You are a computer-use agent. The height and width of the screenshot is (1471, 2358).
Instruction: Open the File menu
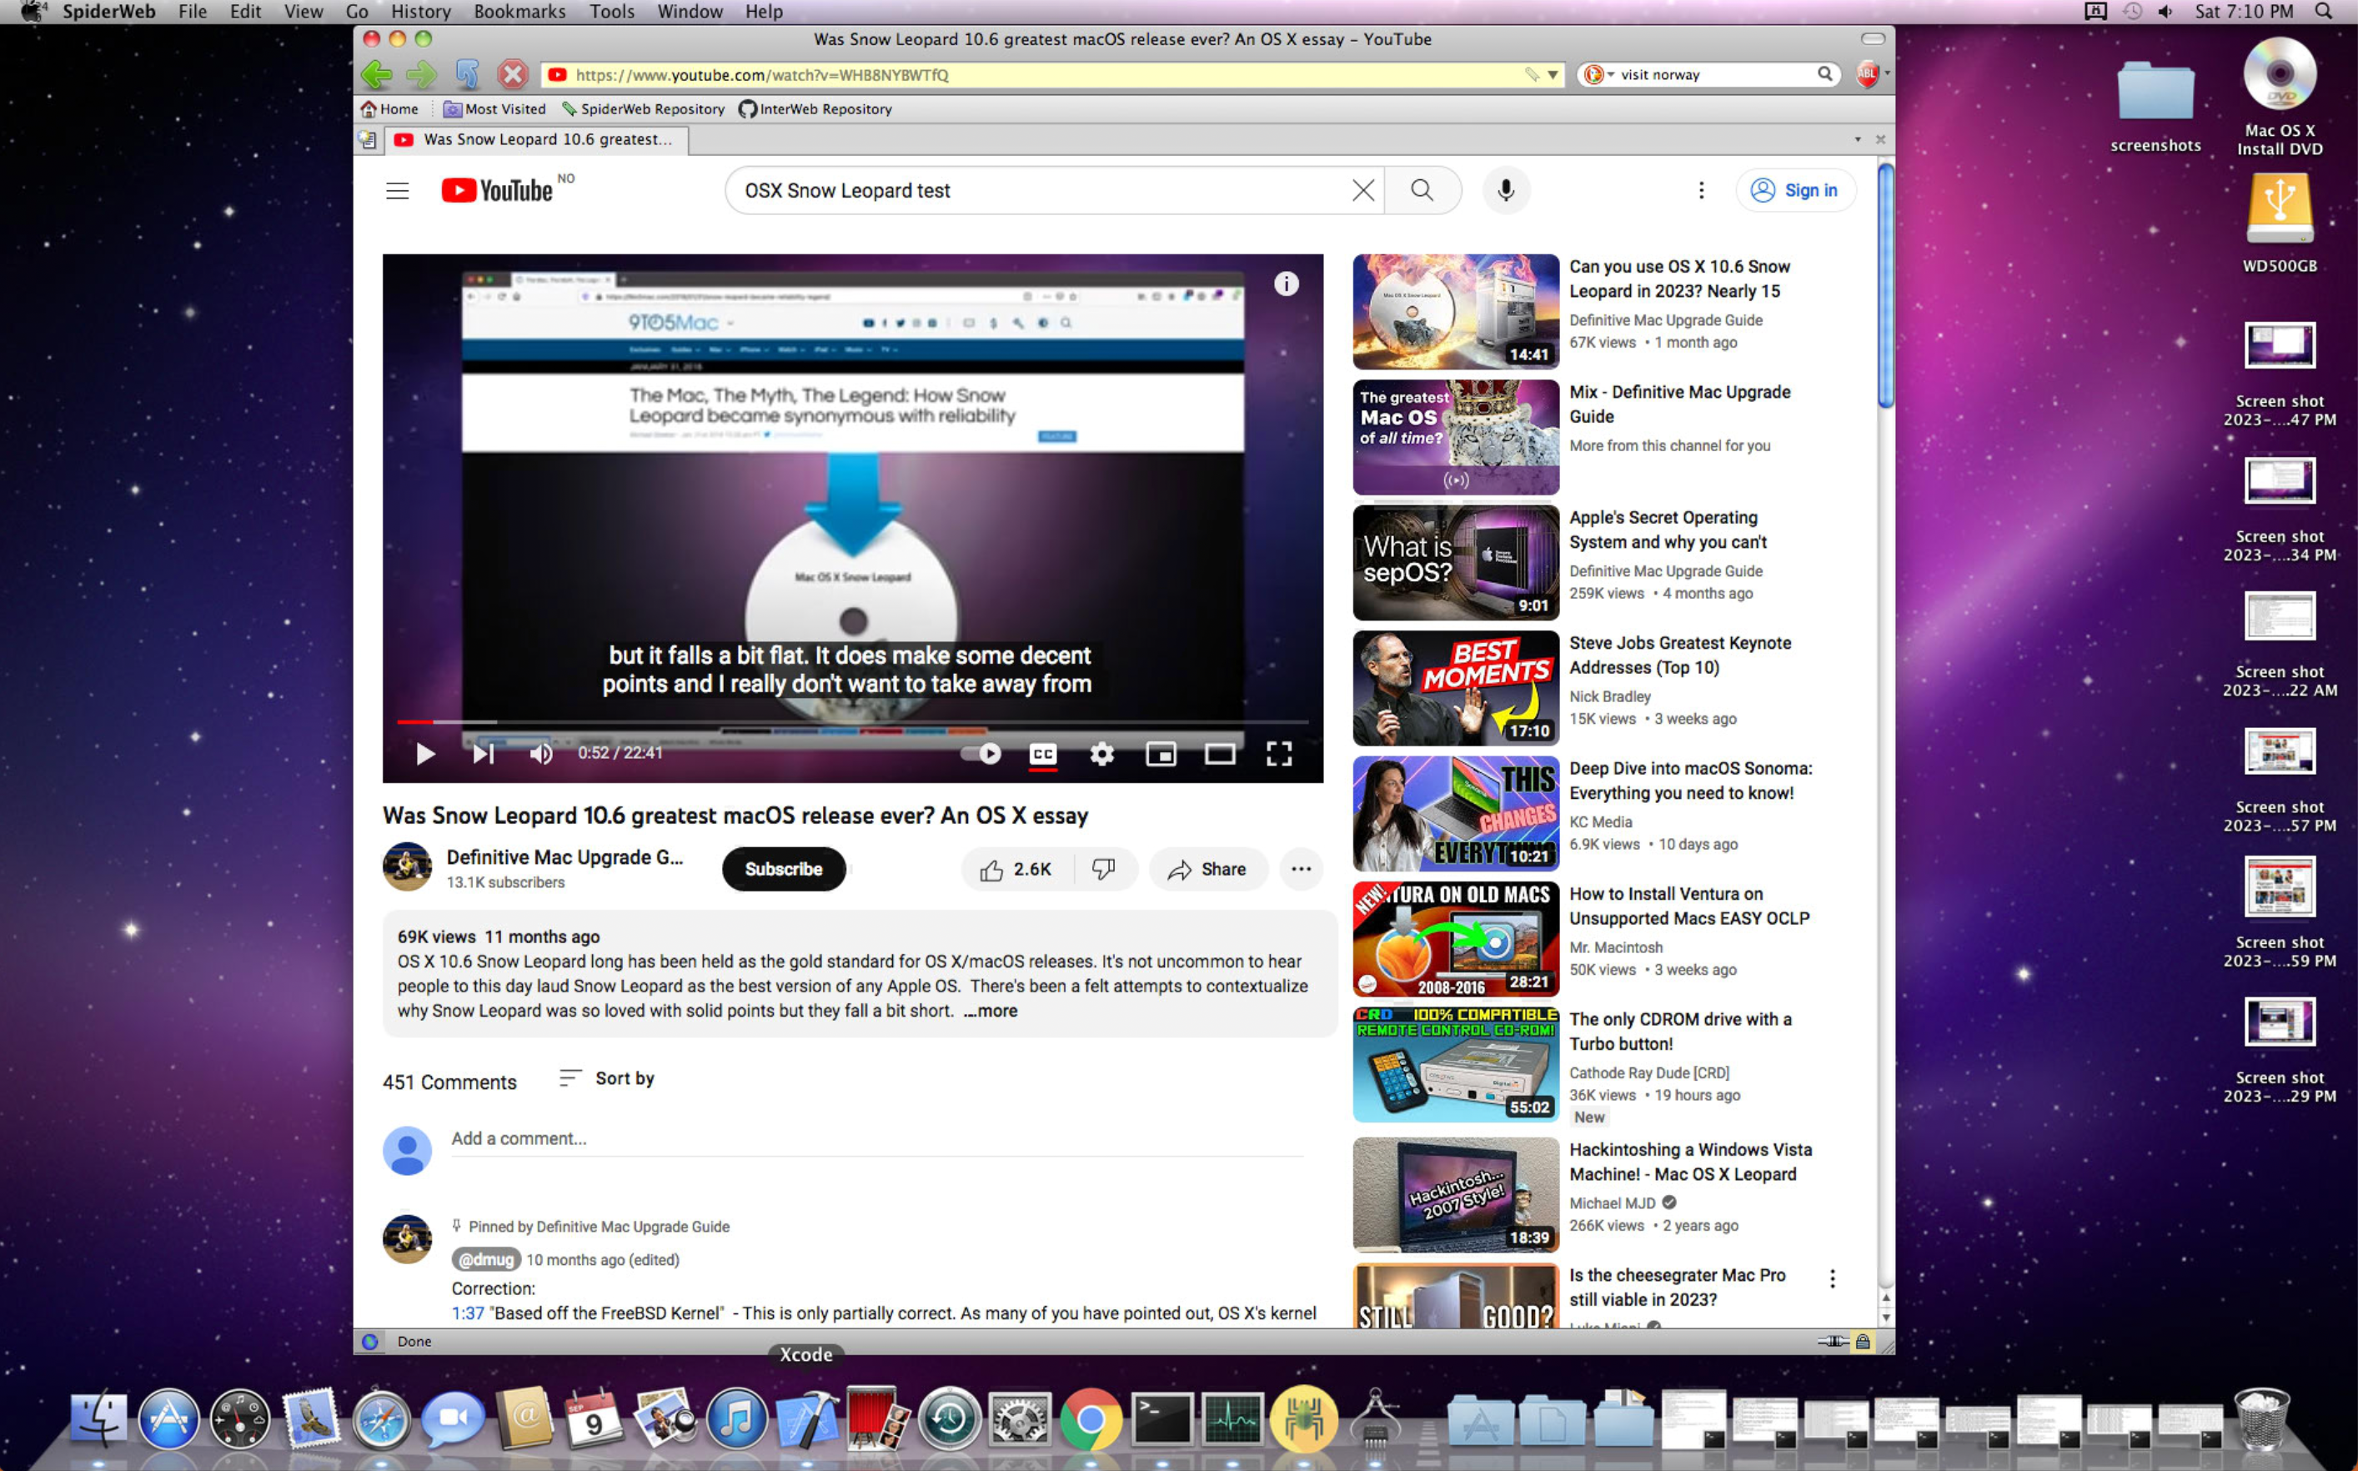click(x=193, y=12)
